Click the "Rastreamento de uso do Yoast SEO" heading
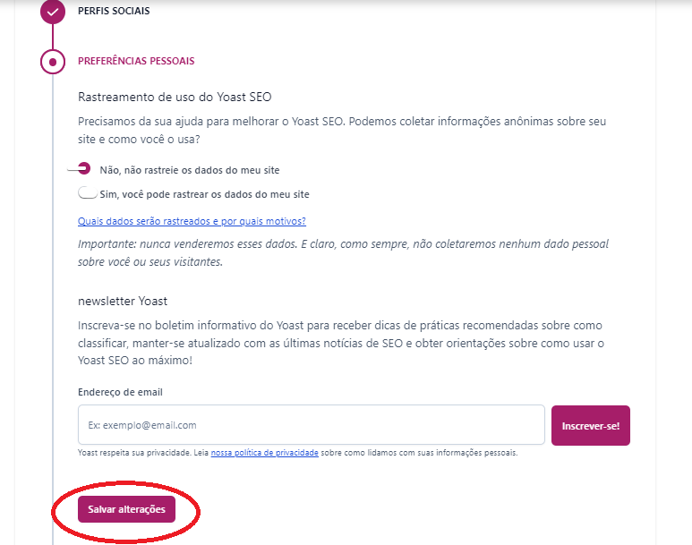Viewport: 692px width, 545px height. tap(174, 97)
